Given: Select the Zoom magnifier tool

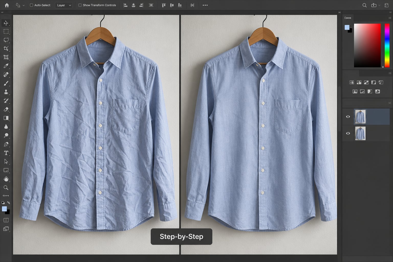Looking at the screenshot, I should click(6, 188).
